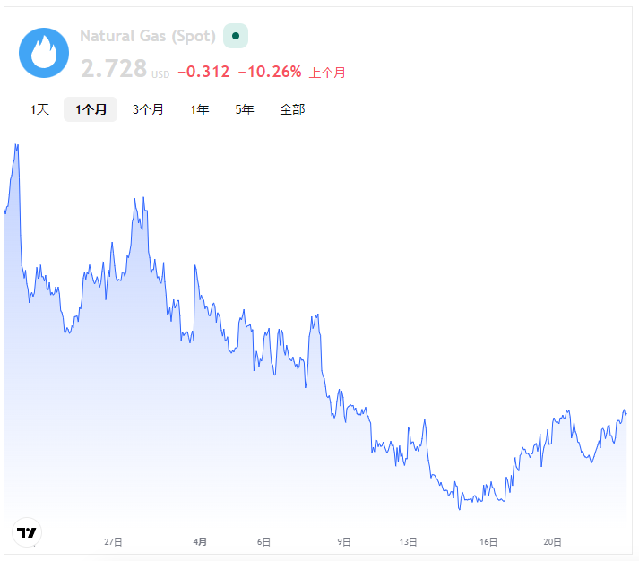Screen dimensions: 639x561
Task: Click the 9日 date label on axis
Action: [x=344, y=542]
